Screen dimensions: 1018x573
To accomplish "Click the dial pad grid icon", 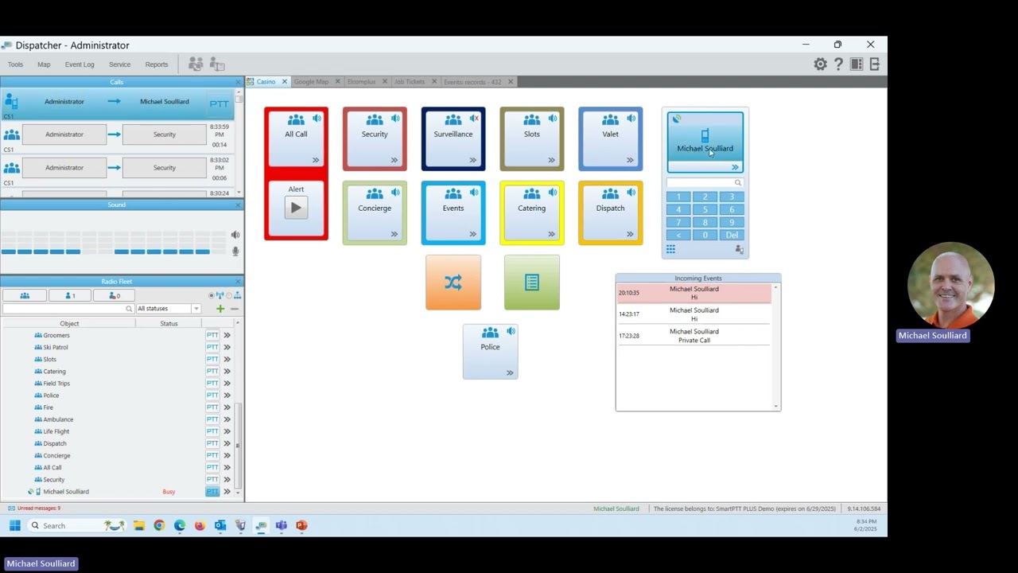I will (x=670, y=249).
